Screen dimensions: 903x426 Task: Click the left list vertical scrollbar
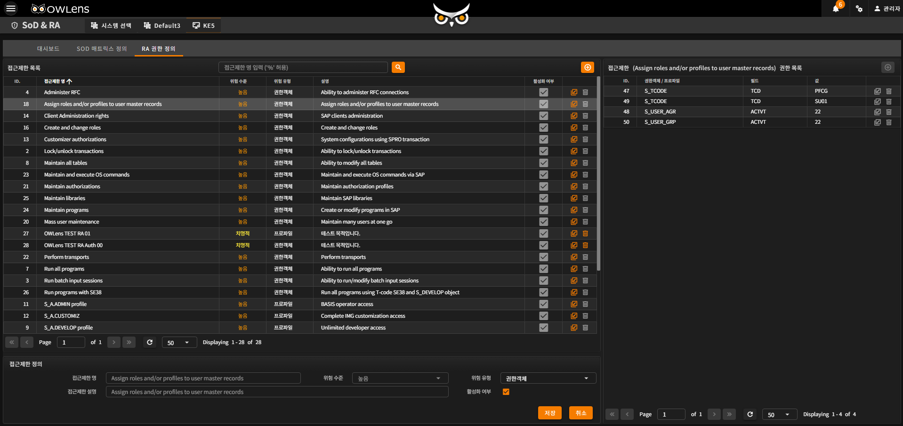click(599, 174)
